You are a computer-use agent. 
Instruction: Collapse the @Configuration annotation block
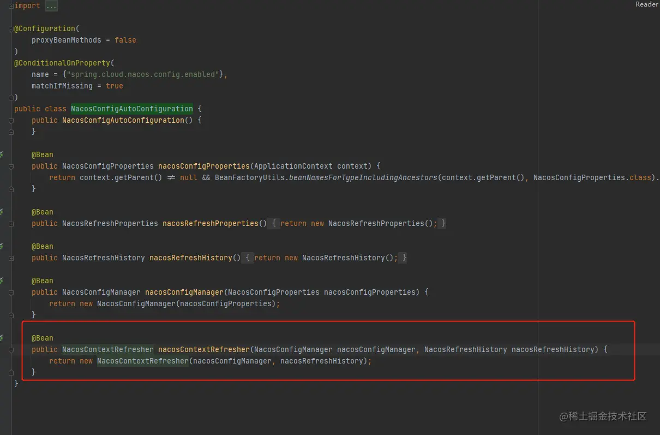pos(11,28)
